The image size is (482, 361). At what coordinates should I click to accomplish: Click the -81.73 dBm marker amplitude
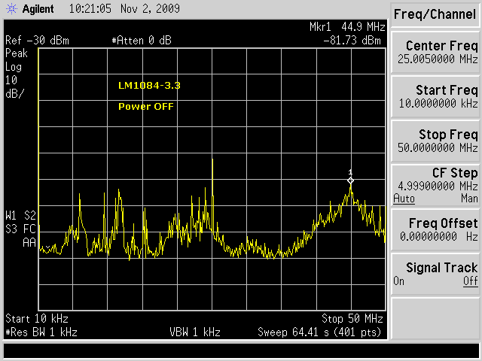352,41
